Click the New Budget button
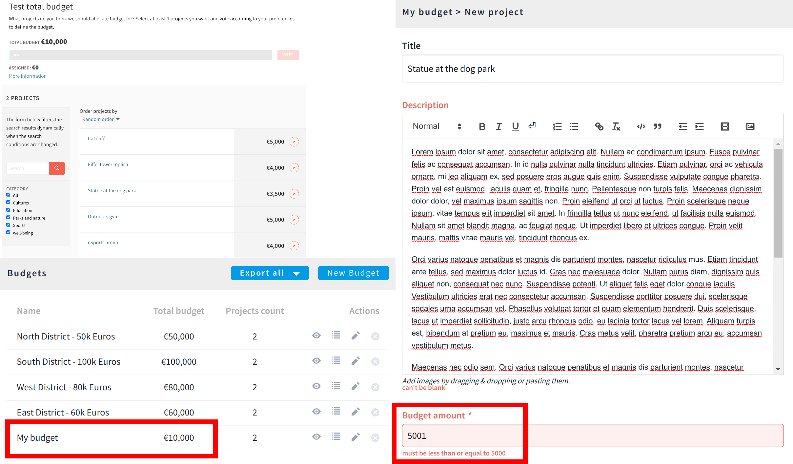The image size is (793, 464). click(353, 272)
